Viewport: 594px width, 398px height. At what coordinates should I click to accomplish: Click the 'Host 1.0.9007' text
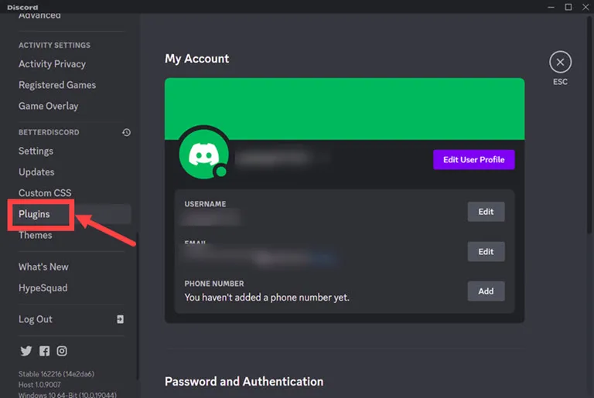pos(39,384)
